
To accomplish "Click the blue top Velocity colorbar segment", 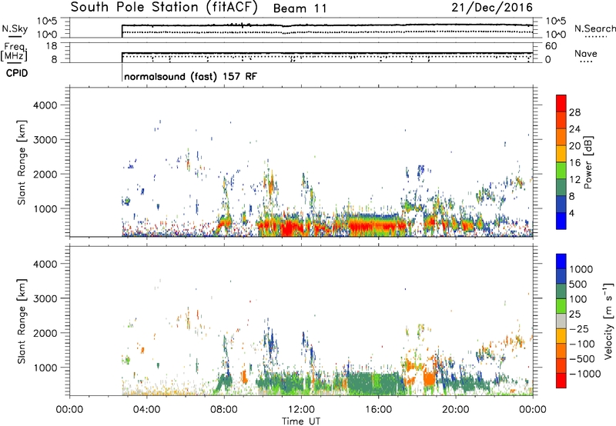I will coord(561,261).
